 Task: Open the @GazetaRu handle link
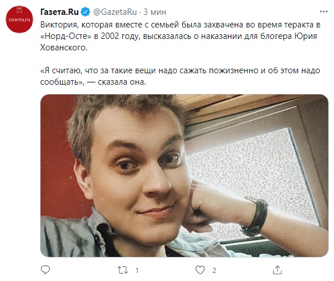pos(115,12)
